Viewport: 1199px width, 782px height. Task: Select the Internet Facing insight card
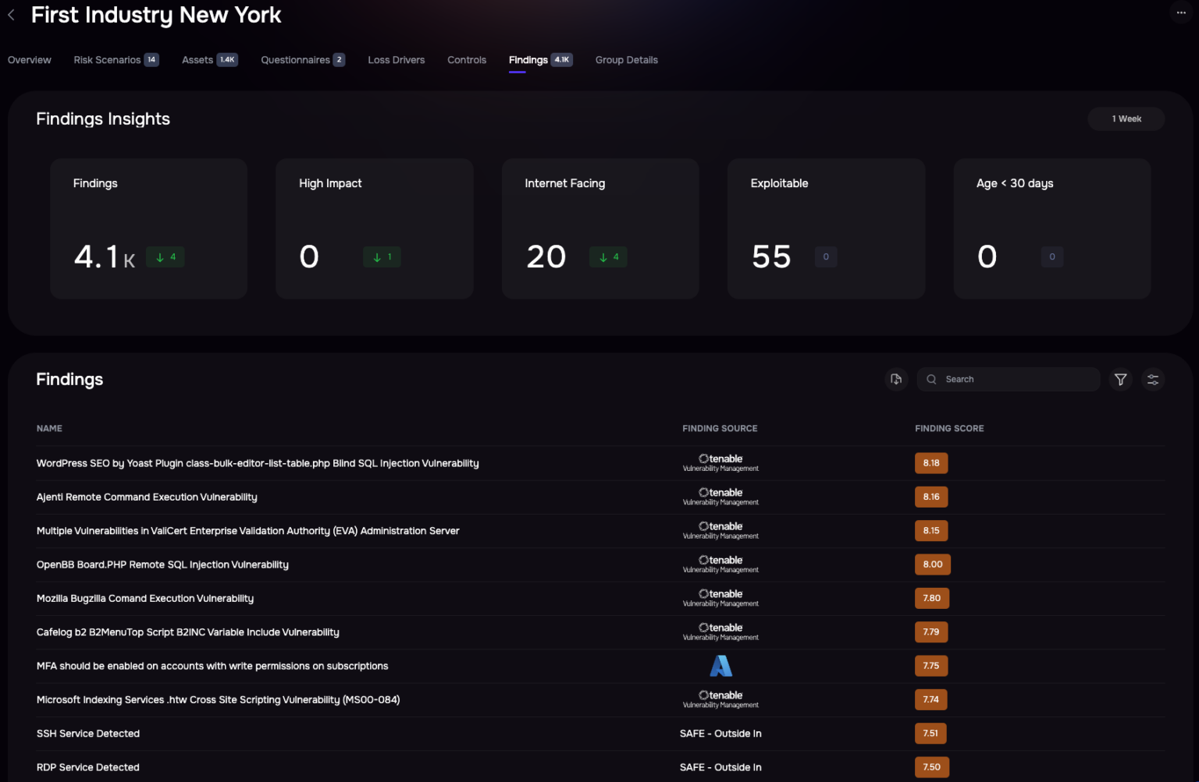[x=599, y=228]
